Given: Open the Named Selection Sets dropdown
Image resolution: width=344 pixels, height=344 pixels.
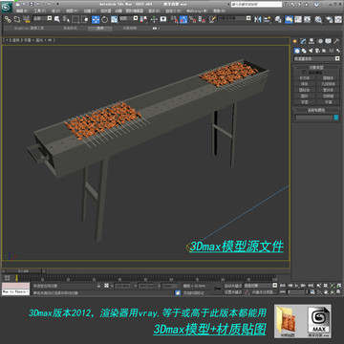Looking at the screenshot, I should [x=234, y=18].
